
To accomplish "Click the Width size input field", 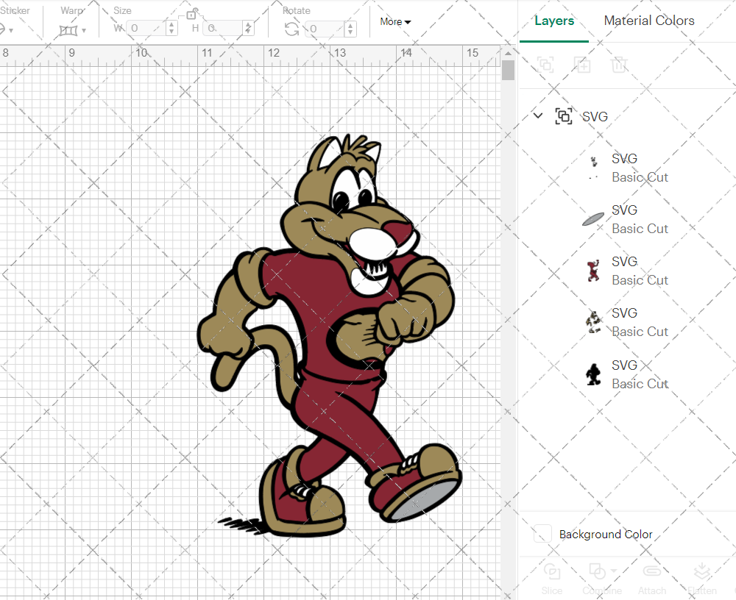I will pyautogui.click(x=147, y=28).
